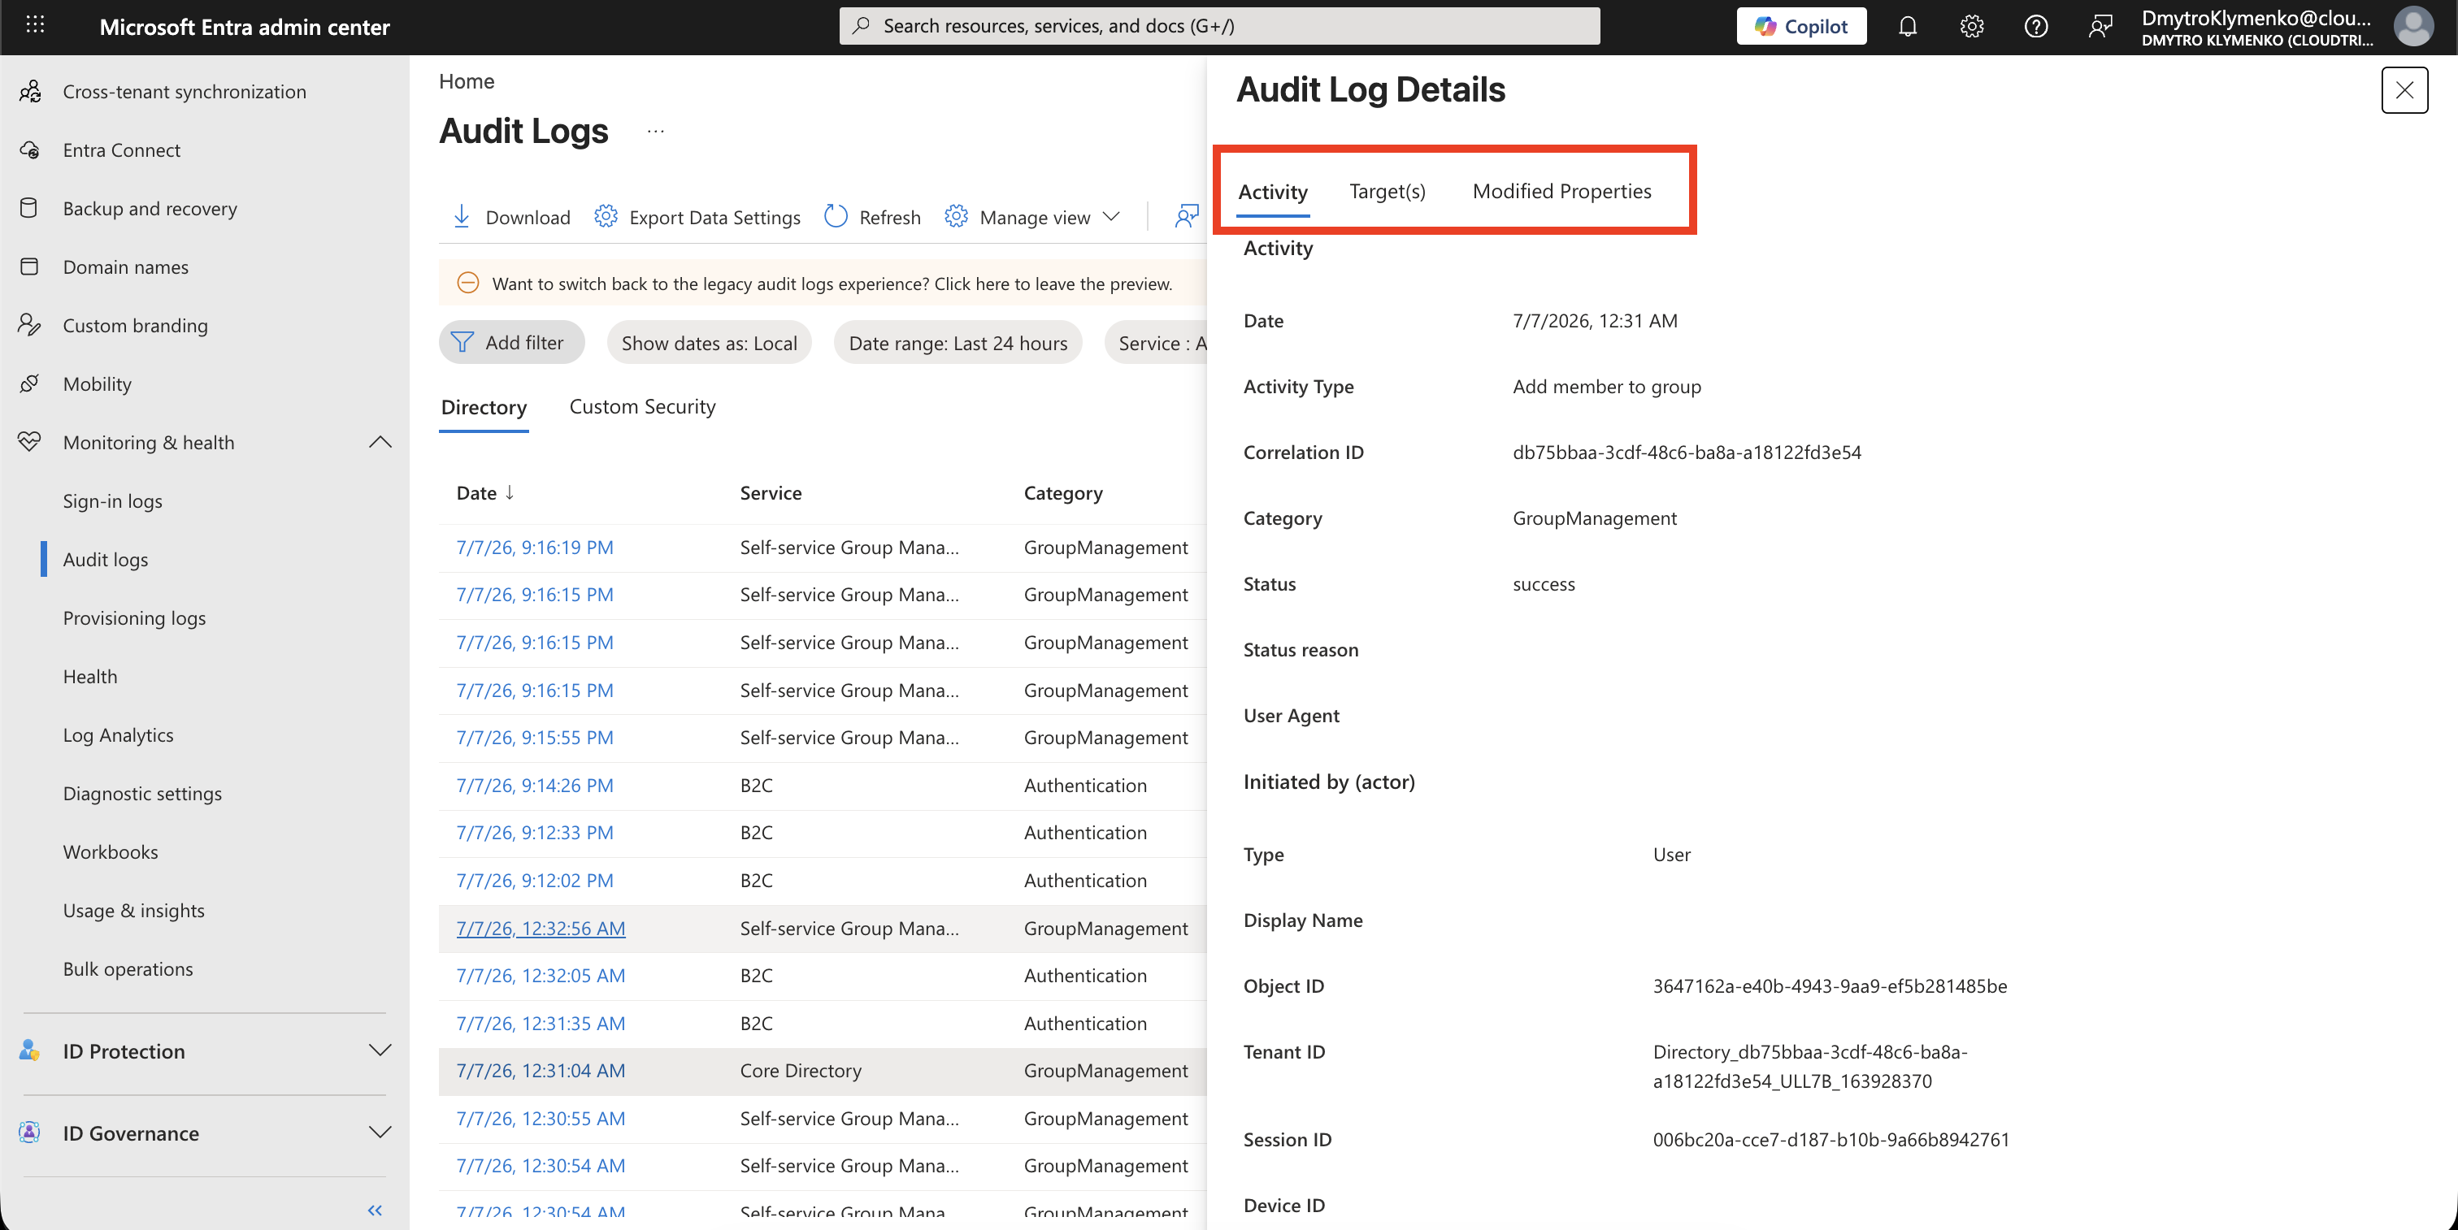Open Copilot from the top bar

pos(1800,26)
